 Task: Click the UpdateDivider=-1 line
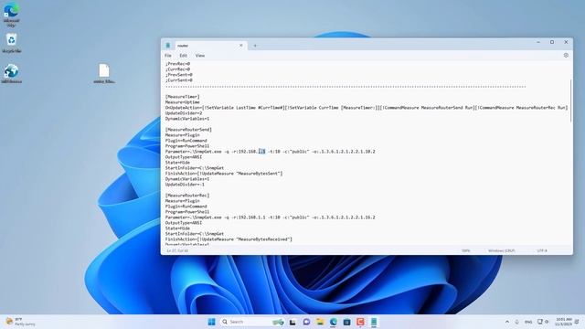185,185
